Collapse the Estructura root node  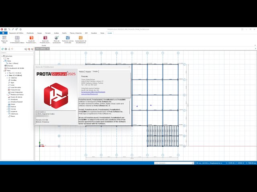click(2, 56)
